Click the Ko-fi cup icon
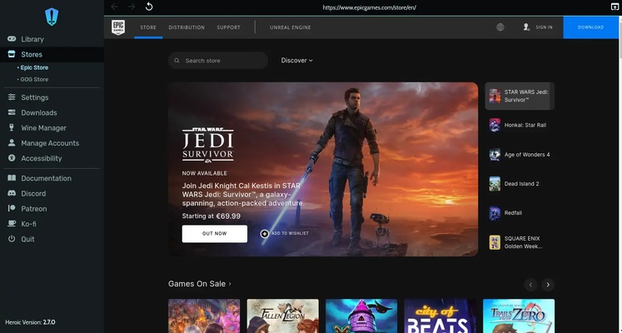This screenshot has height=333, width=622. click(12, 224)
